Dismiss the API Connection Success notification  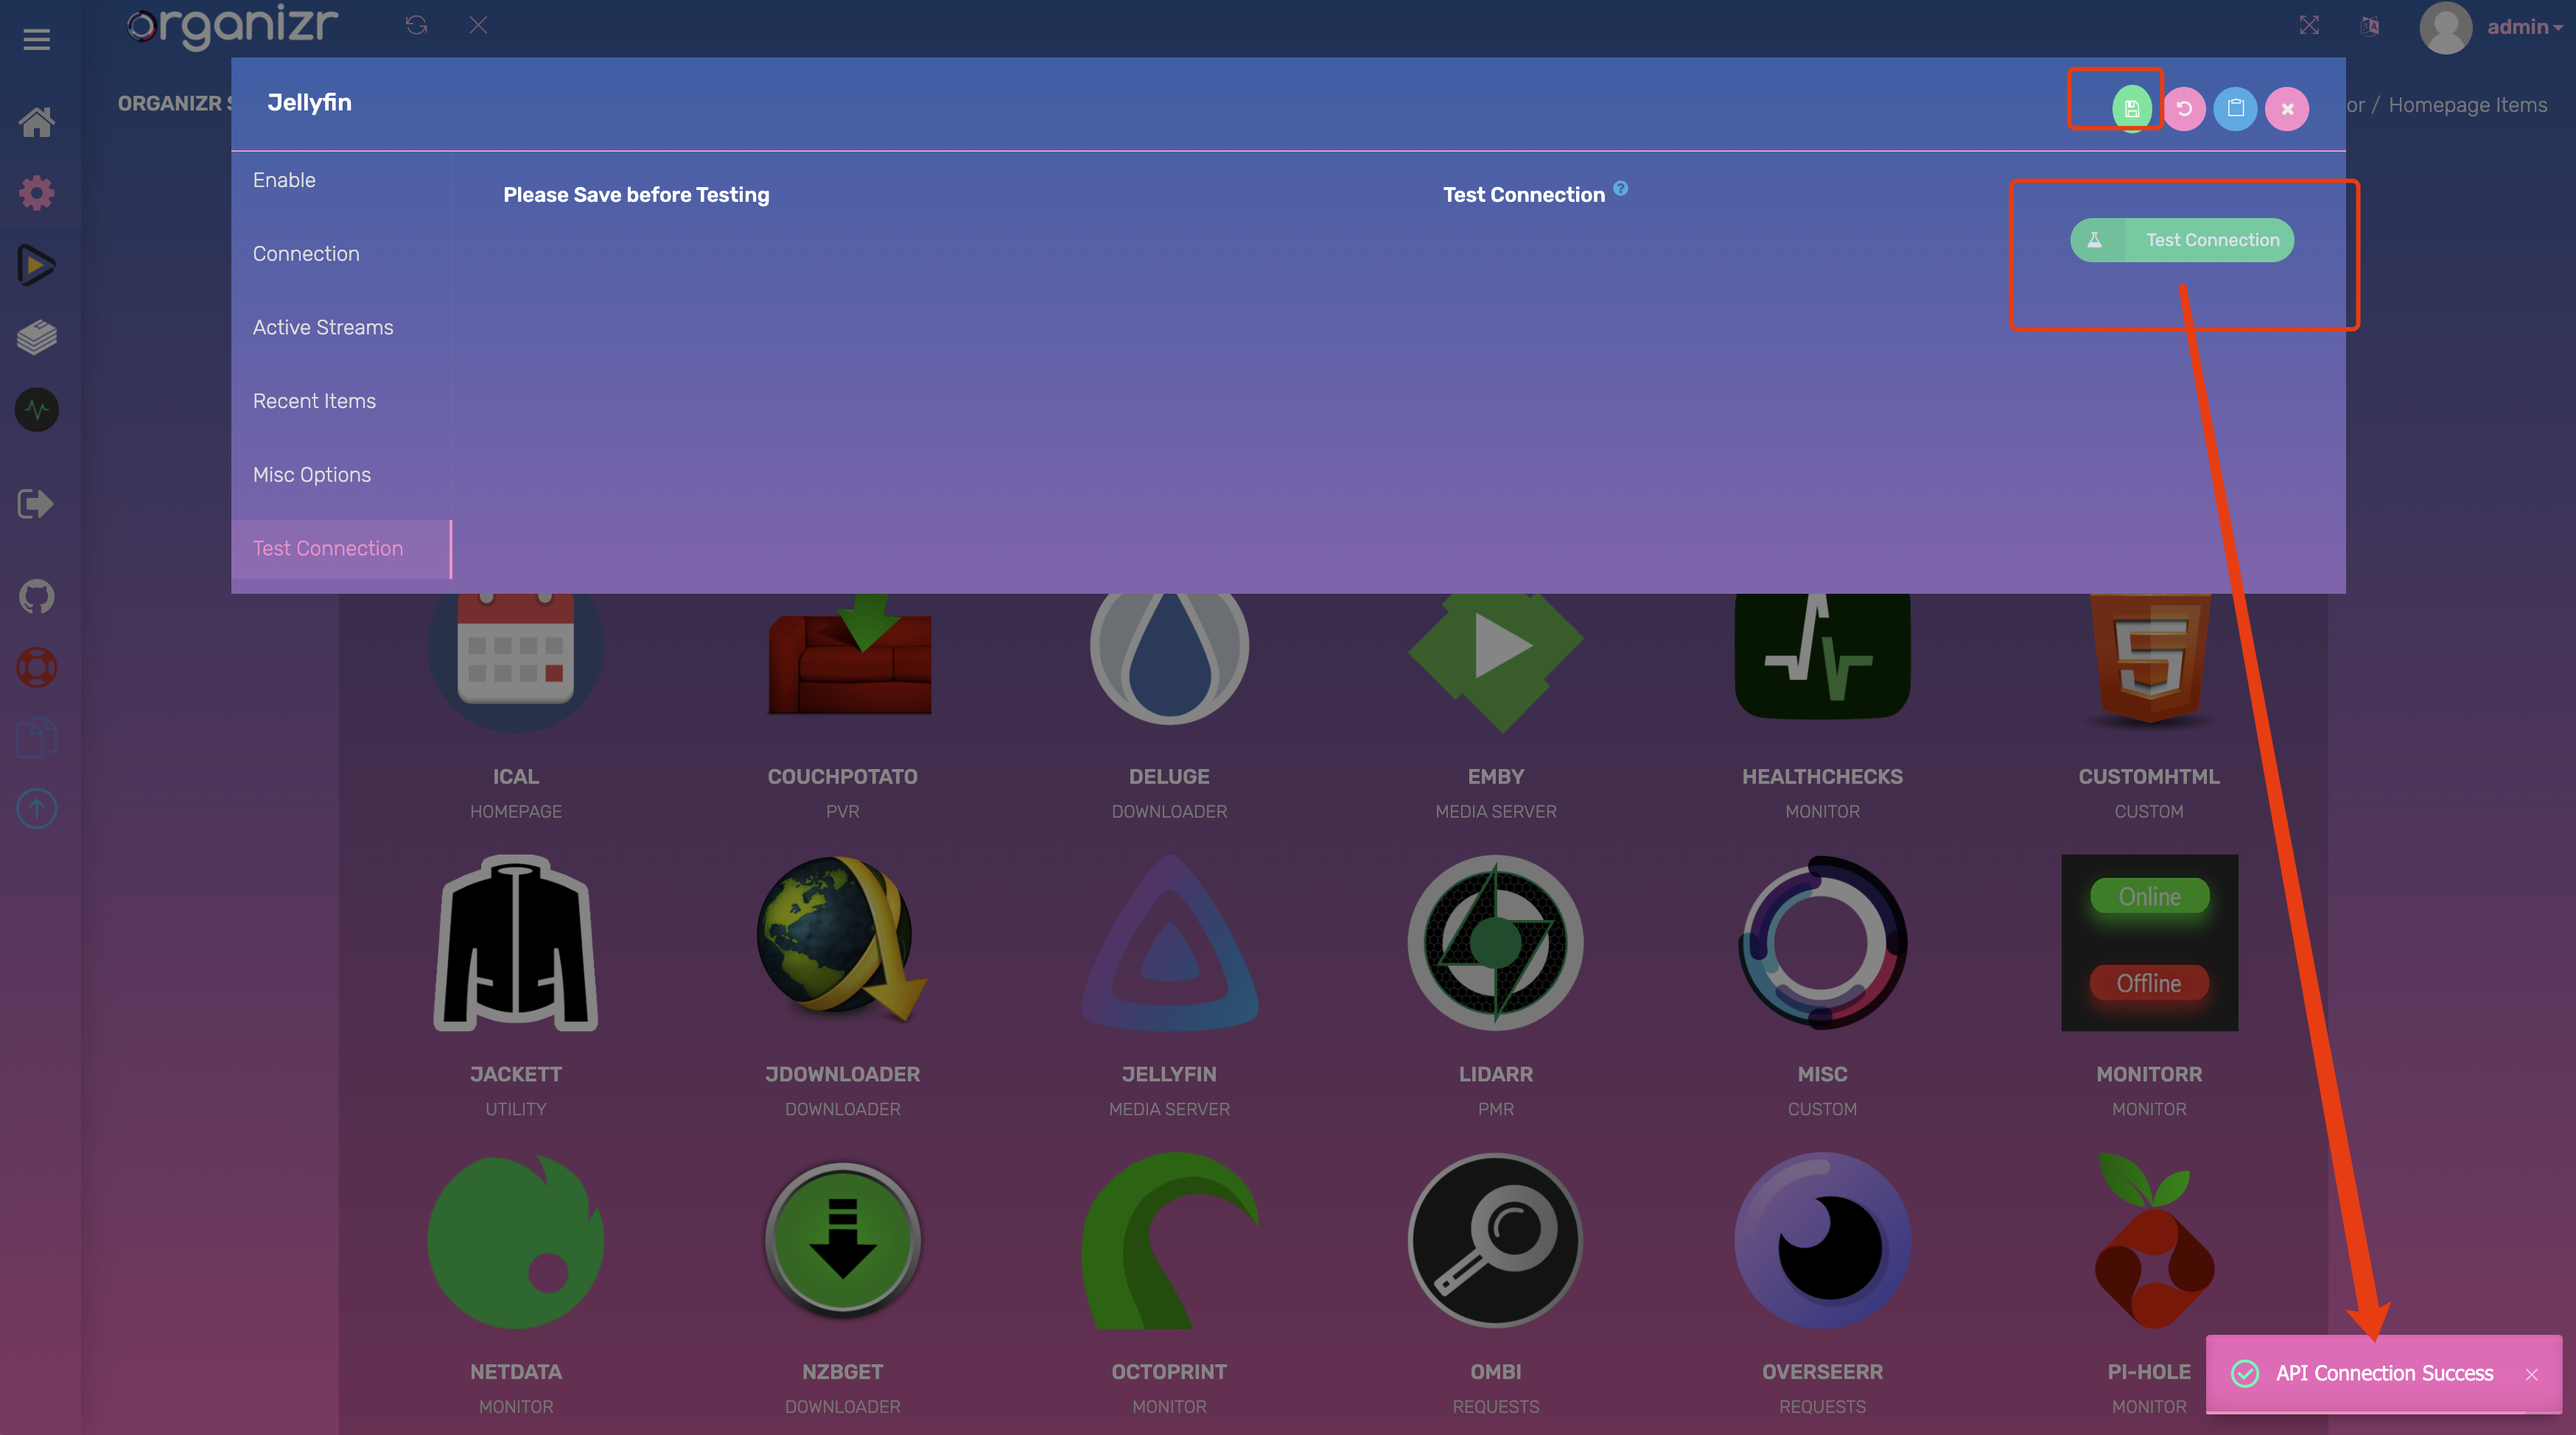point(2531,1374)
